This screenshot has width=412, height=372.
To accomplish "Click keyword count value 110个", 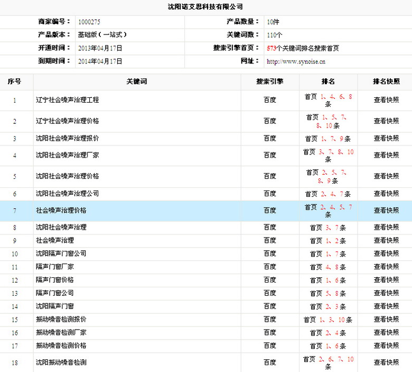I will click(275, 35).
